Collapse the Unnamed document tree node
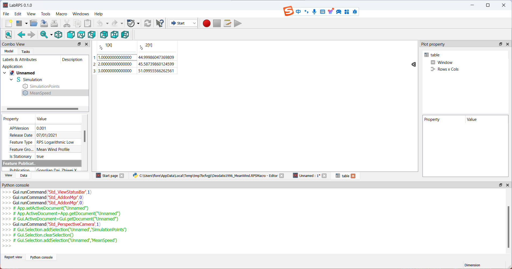 [x=5, y=73]
